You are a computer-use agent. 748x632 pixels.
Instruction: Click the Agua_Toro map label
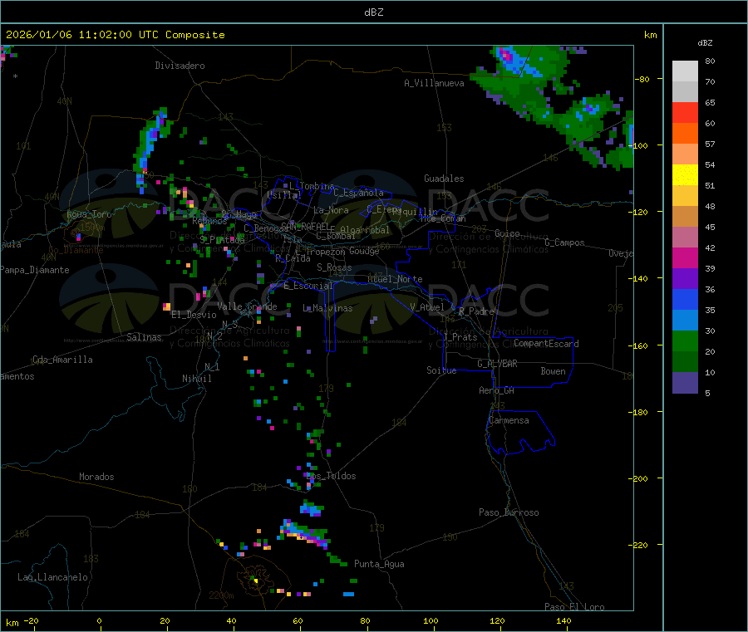coord(89,214)
